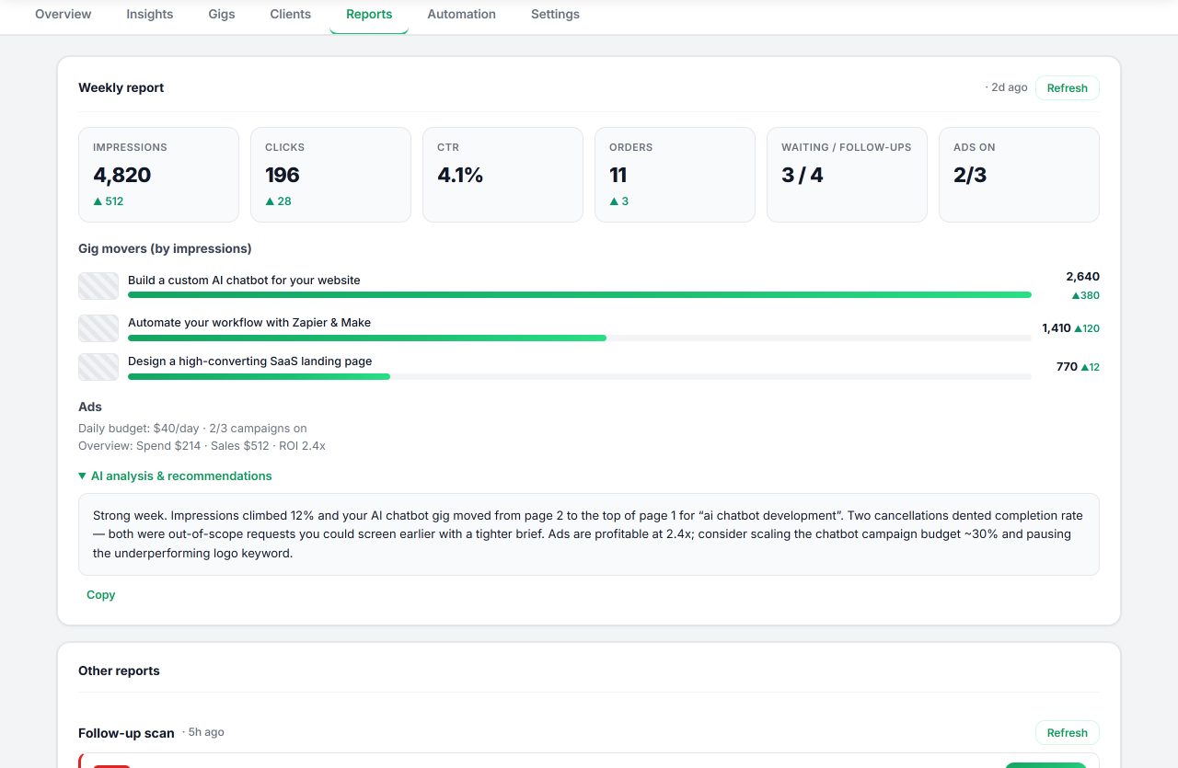Click "Automate your workflow with Zapier & Make"
This screenshot has height=768, width=1178.
tap(249, 323)
